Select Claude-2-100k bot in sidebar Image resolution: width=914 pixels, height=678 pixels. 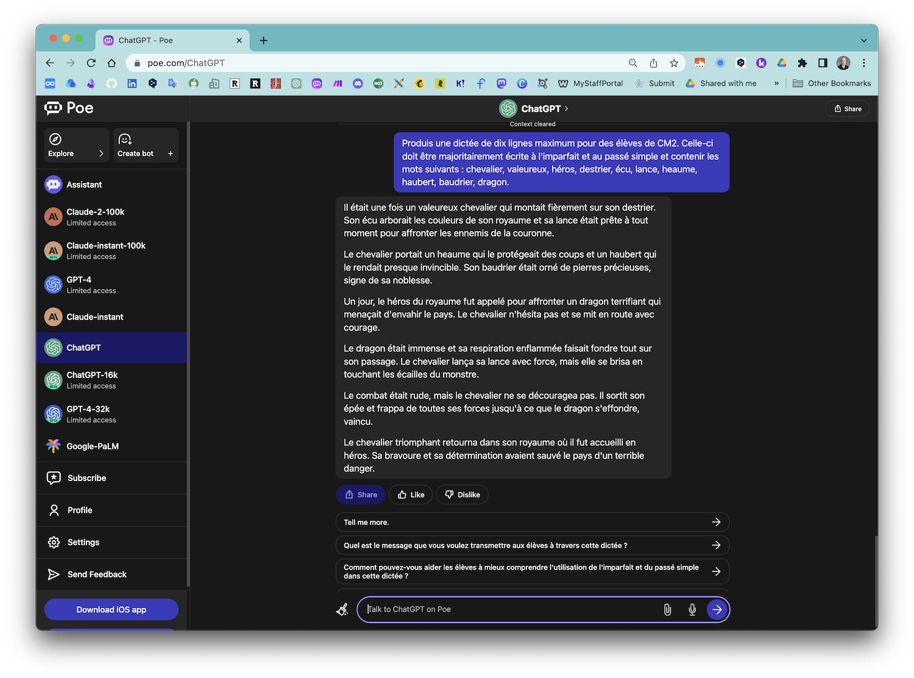pyautogui.click(x=112, y=217)
